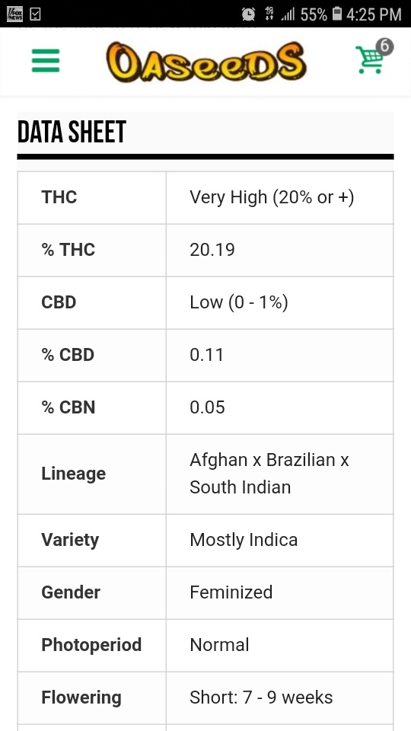411x731 pixels.
Task: Tap the 4G LTE data icon
Action: 269,14
